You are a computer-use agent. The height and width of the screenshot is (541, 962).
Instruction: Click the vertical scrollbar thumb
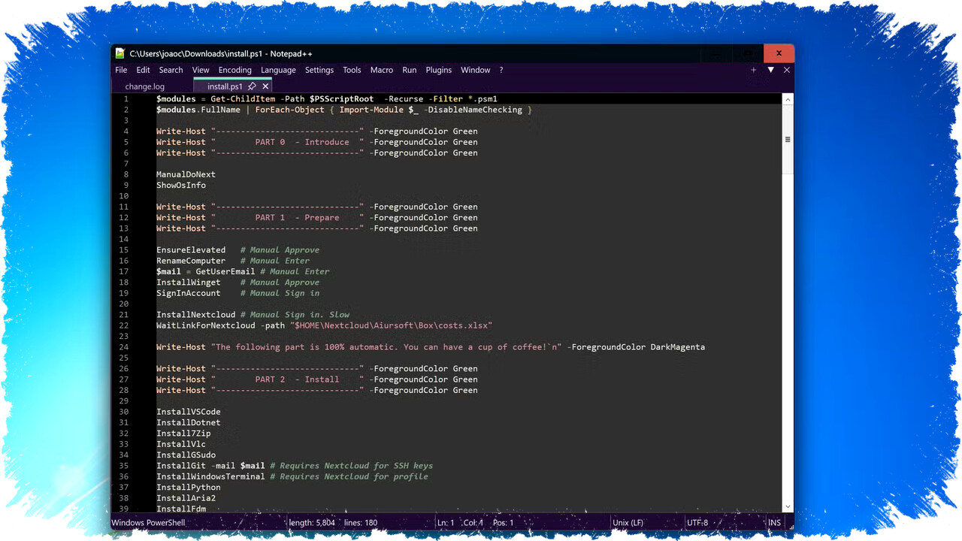(x=788, y=139)
